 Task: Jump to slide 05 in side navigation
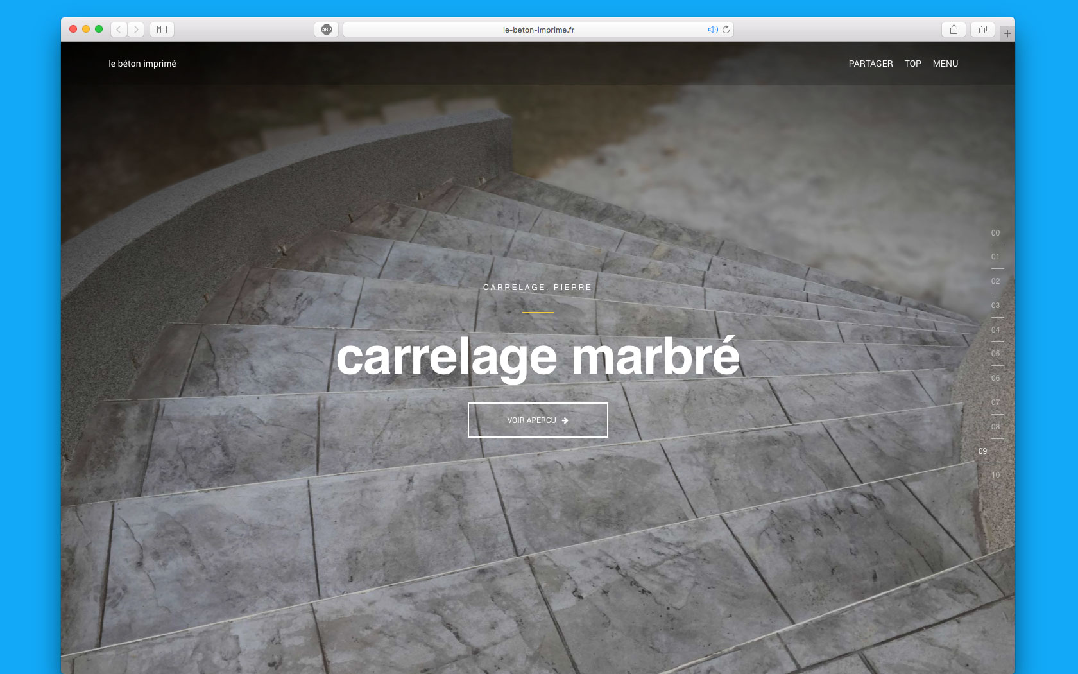coord(996,354)
